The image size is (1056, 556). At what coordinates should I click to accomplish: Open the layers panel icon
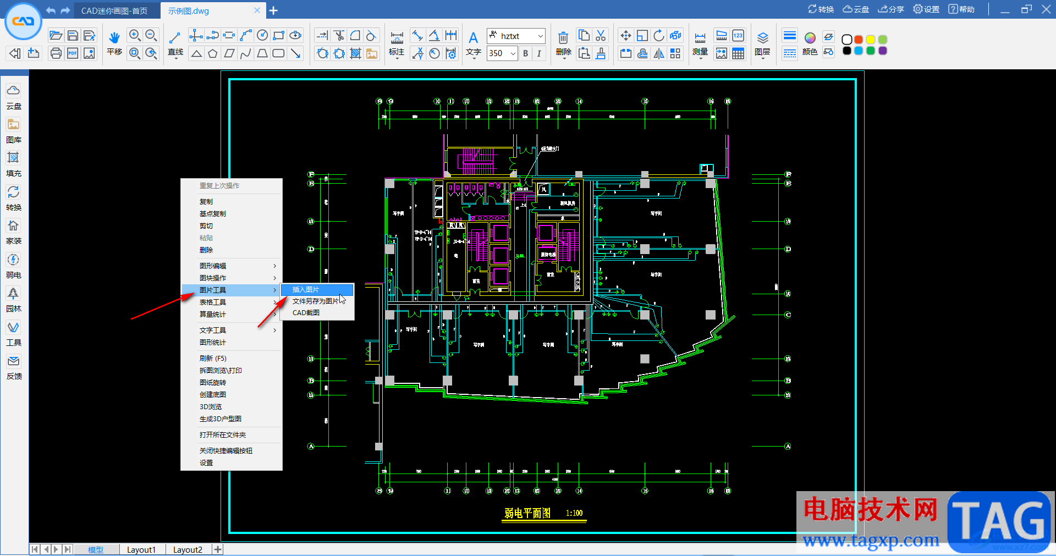pyautogui.click(x=762, y=43)
